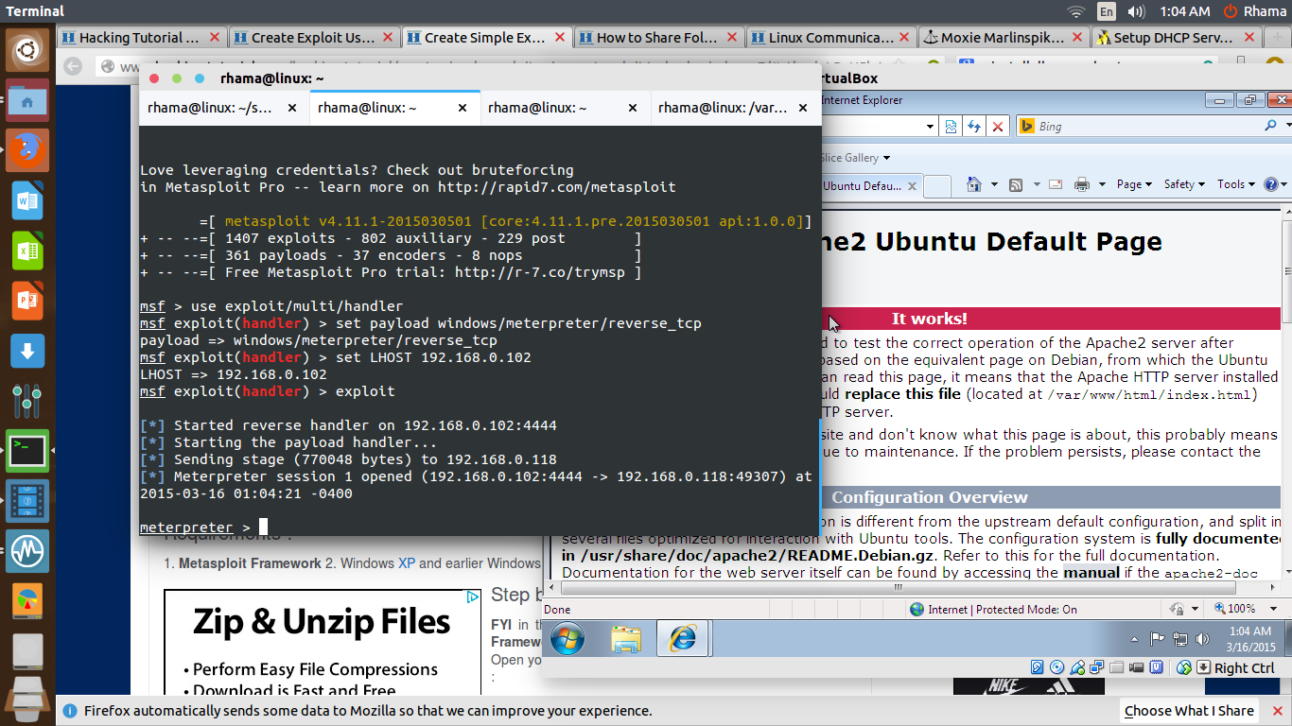
Task: Open the Ubuntu Dash home button
Action: coord(27,49)
